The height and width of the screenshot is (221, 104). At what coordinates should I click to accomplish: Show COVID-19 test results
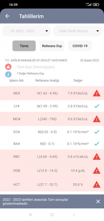[80, 46]
